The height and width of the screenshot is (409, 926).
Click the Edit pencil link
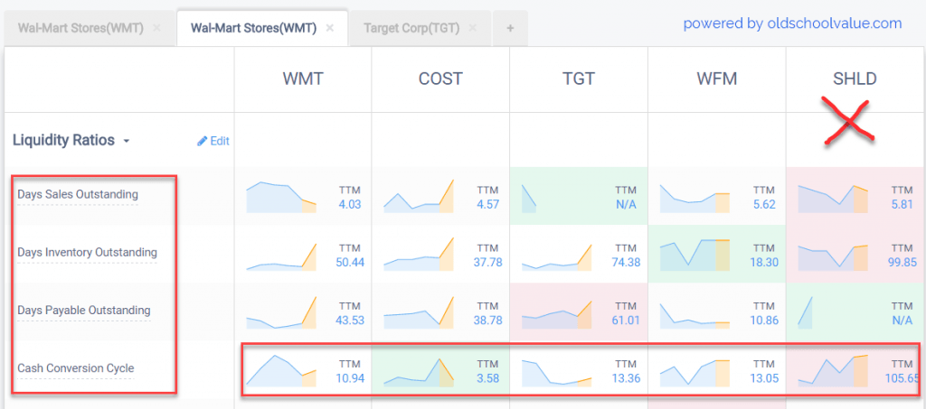click(x=213, y=141)
